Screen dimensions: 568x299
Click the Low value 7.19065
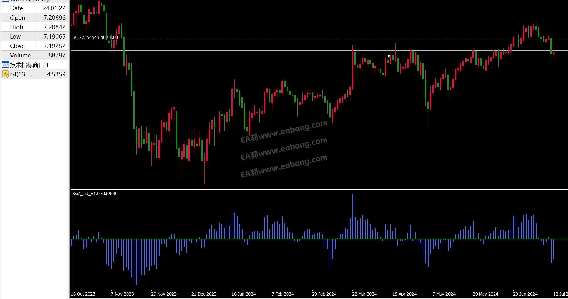point(55,36)
